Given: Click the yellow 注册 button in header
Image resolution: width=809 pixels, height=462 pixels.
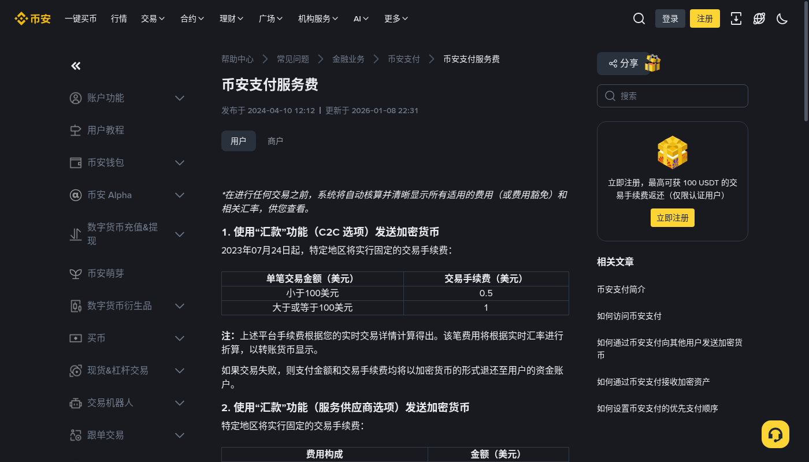Looking at the screenshot, I should point(705,18).
